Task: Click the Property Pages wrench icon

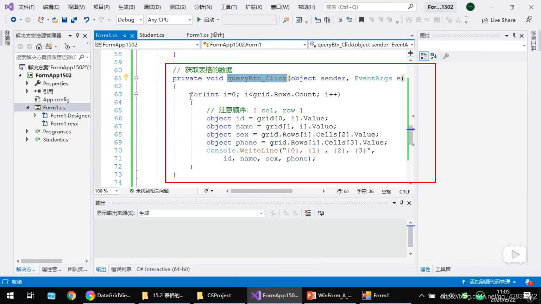Action: coord(446,56)
